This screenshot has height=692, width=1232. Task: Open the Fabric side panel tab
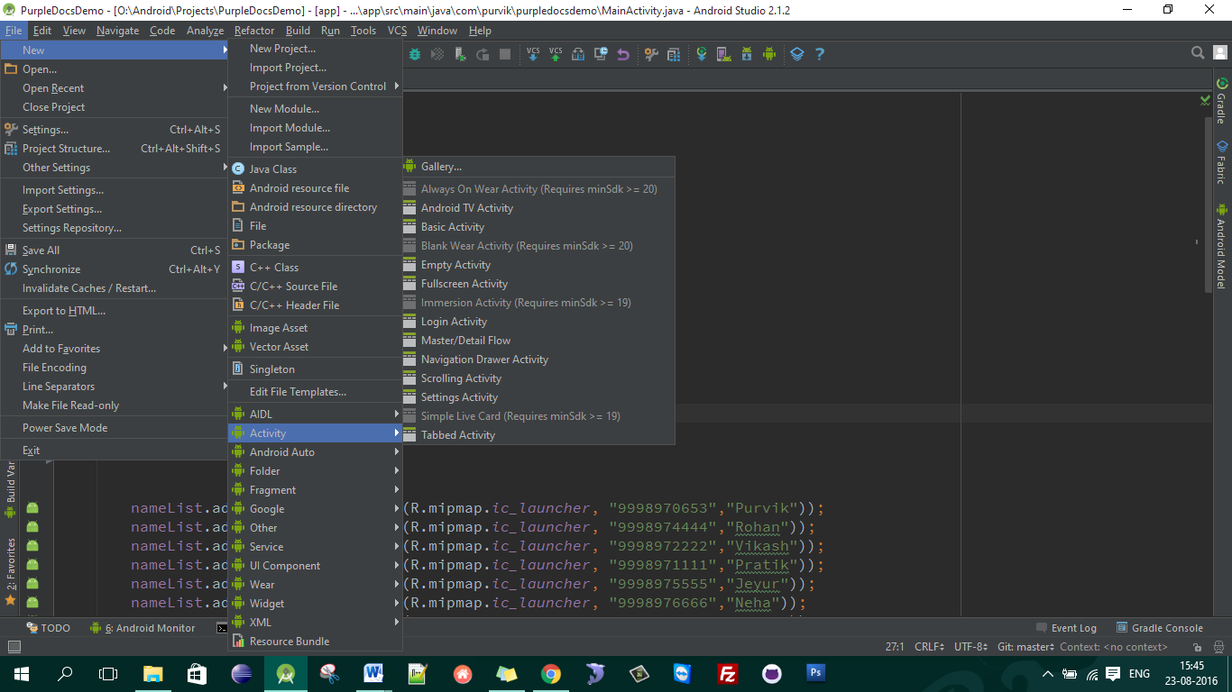point(1221,162)
